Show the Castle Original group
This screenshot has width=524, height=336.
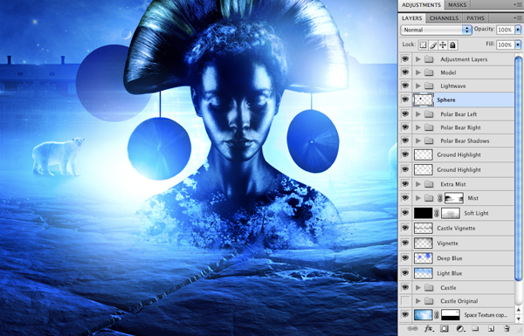[405, 301]
